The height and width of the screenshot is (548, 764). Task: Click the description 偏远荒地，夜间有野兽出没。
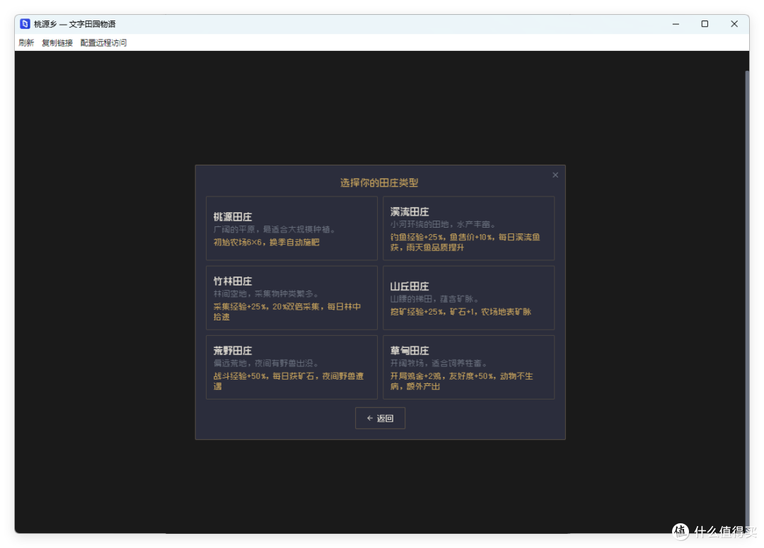(x=266, y=363)
